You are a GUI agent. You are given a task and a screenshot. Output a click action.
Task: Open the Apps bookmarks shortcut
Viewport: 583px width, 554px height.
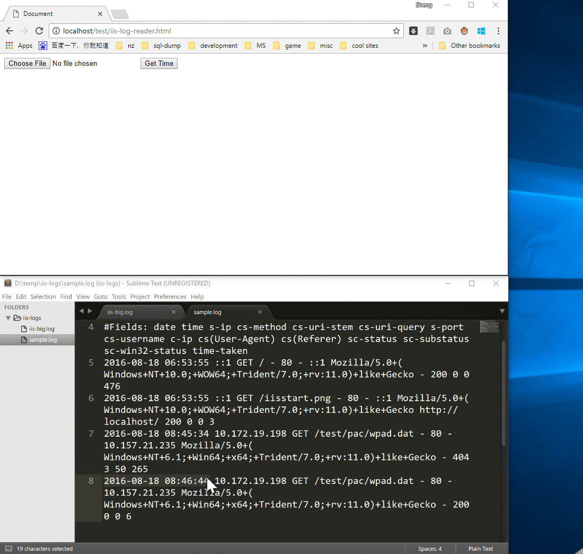point(19,46)
